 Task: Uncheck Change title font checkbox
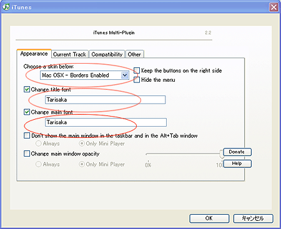point(27,89)
